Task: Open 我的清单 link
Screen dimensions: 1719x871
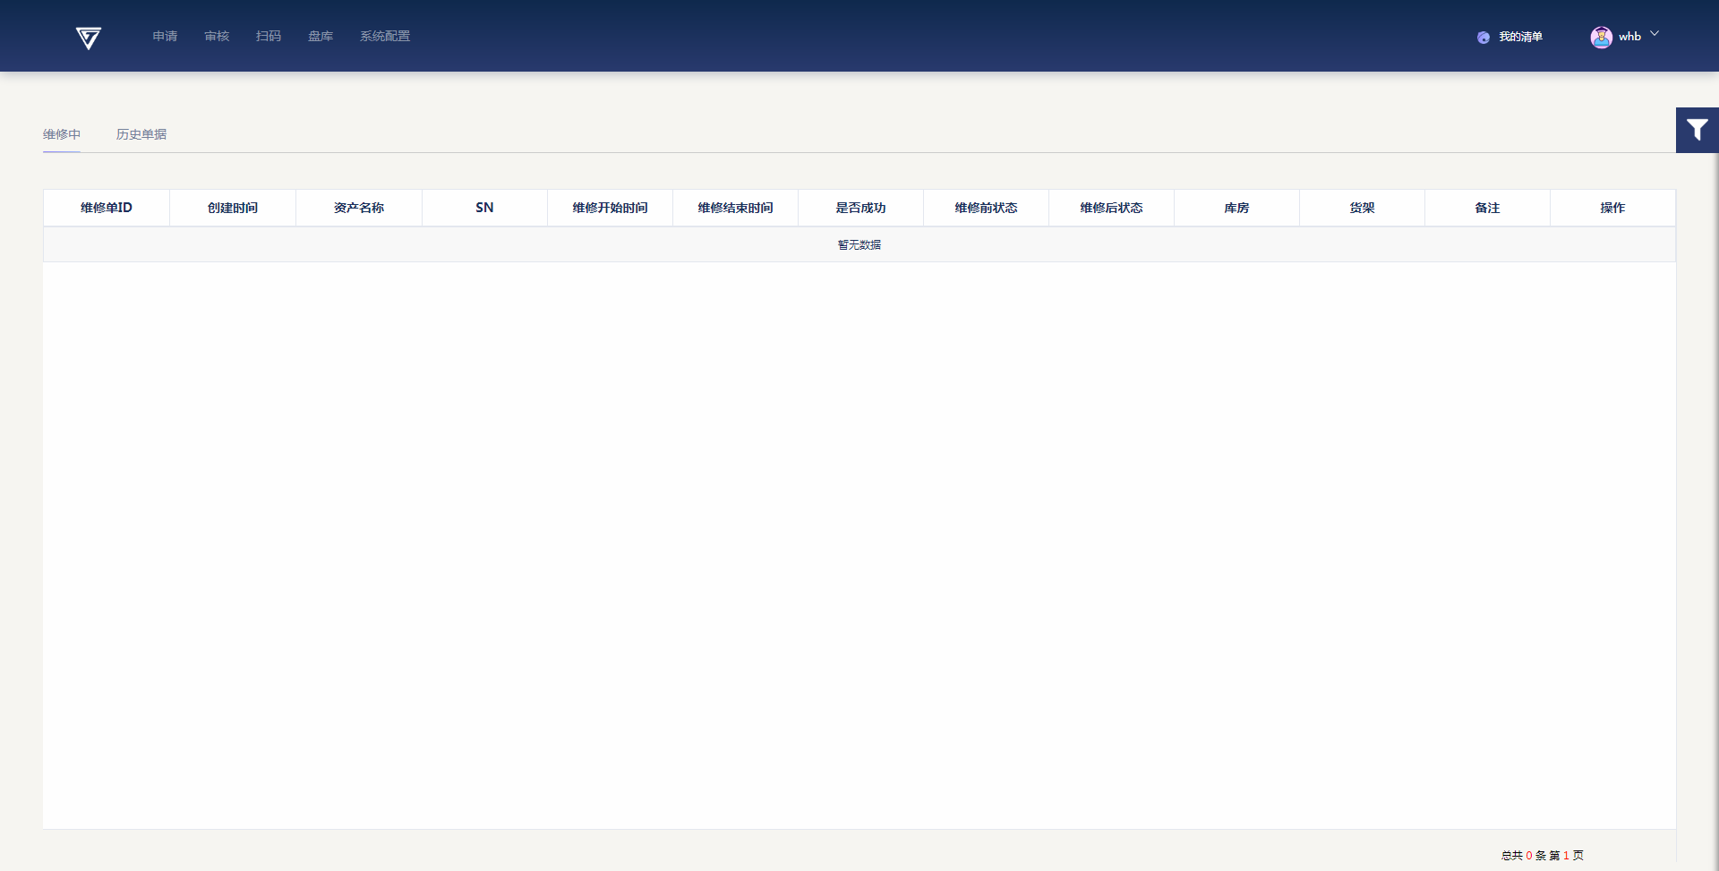Action: (x=1520, y=37)
